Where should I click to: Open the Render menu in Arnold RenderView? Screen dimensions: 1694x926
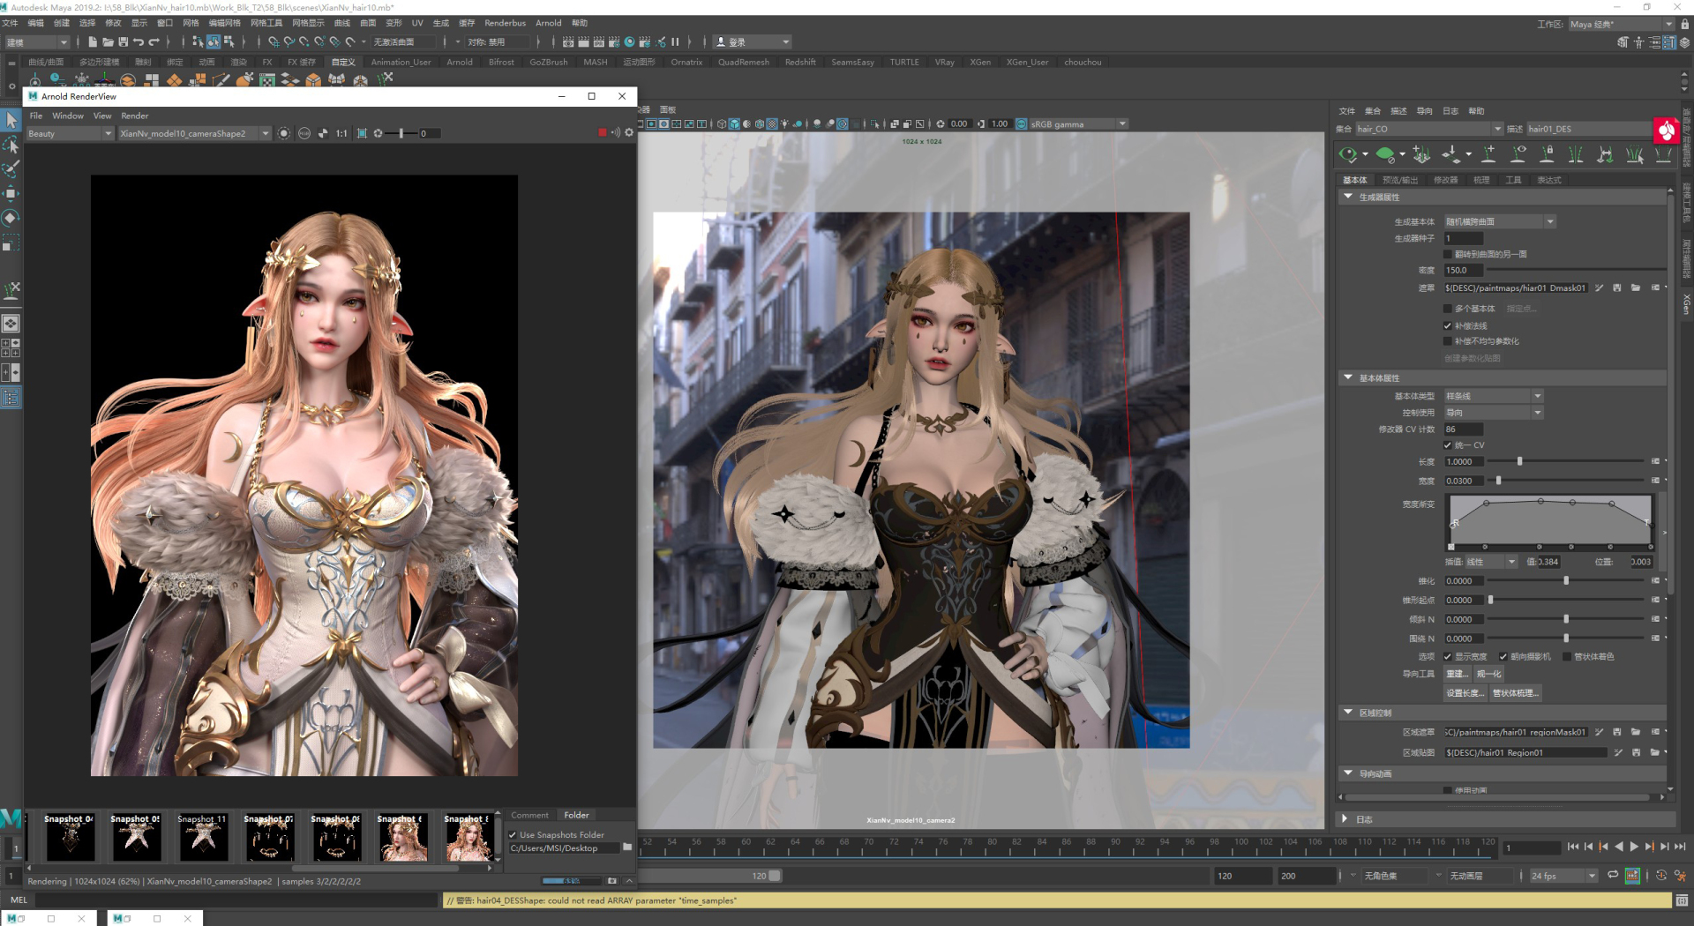134,116
